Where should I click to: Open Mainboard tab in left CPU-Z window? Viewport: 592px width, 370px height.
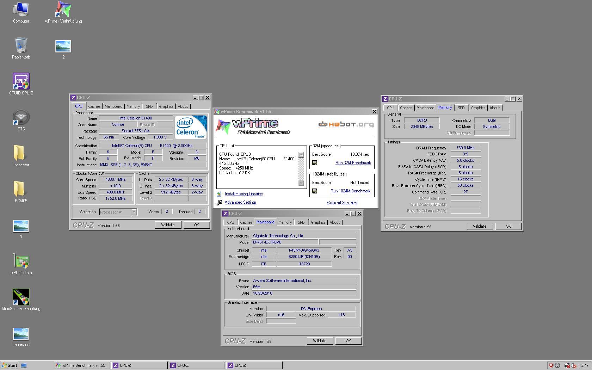[113, 106]
